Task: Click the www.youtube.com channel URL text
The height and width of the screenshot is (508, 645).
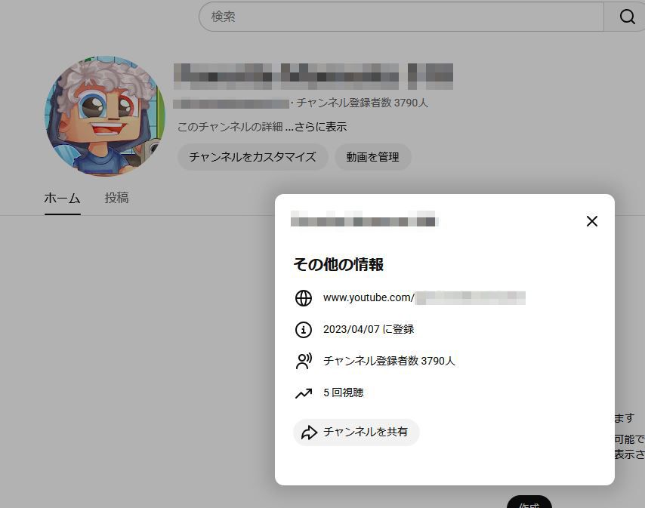Action: [423, 298]
